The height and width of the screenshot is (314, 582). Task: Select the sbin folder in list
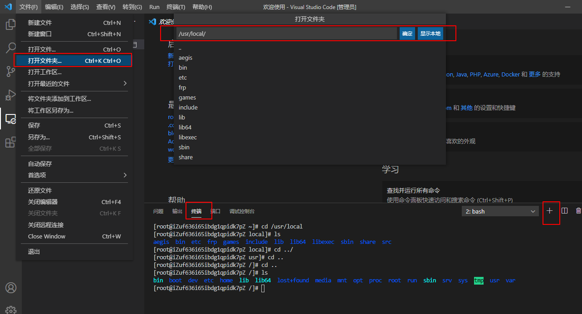(310, 147)
